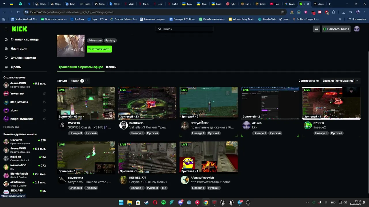Click the Поиск search field
The image size is (369, 207).
pos(184,29)
